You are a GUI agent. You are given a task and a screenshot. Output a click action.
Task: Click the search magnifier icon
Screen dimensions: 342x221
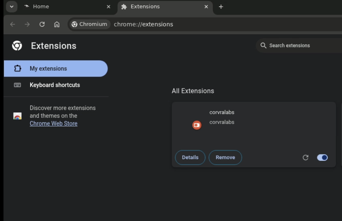pyautogui.click(x=263, y=46)
